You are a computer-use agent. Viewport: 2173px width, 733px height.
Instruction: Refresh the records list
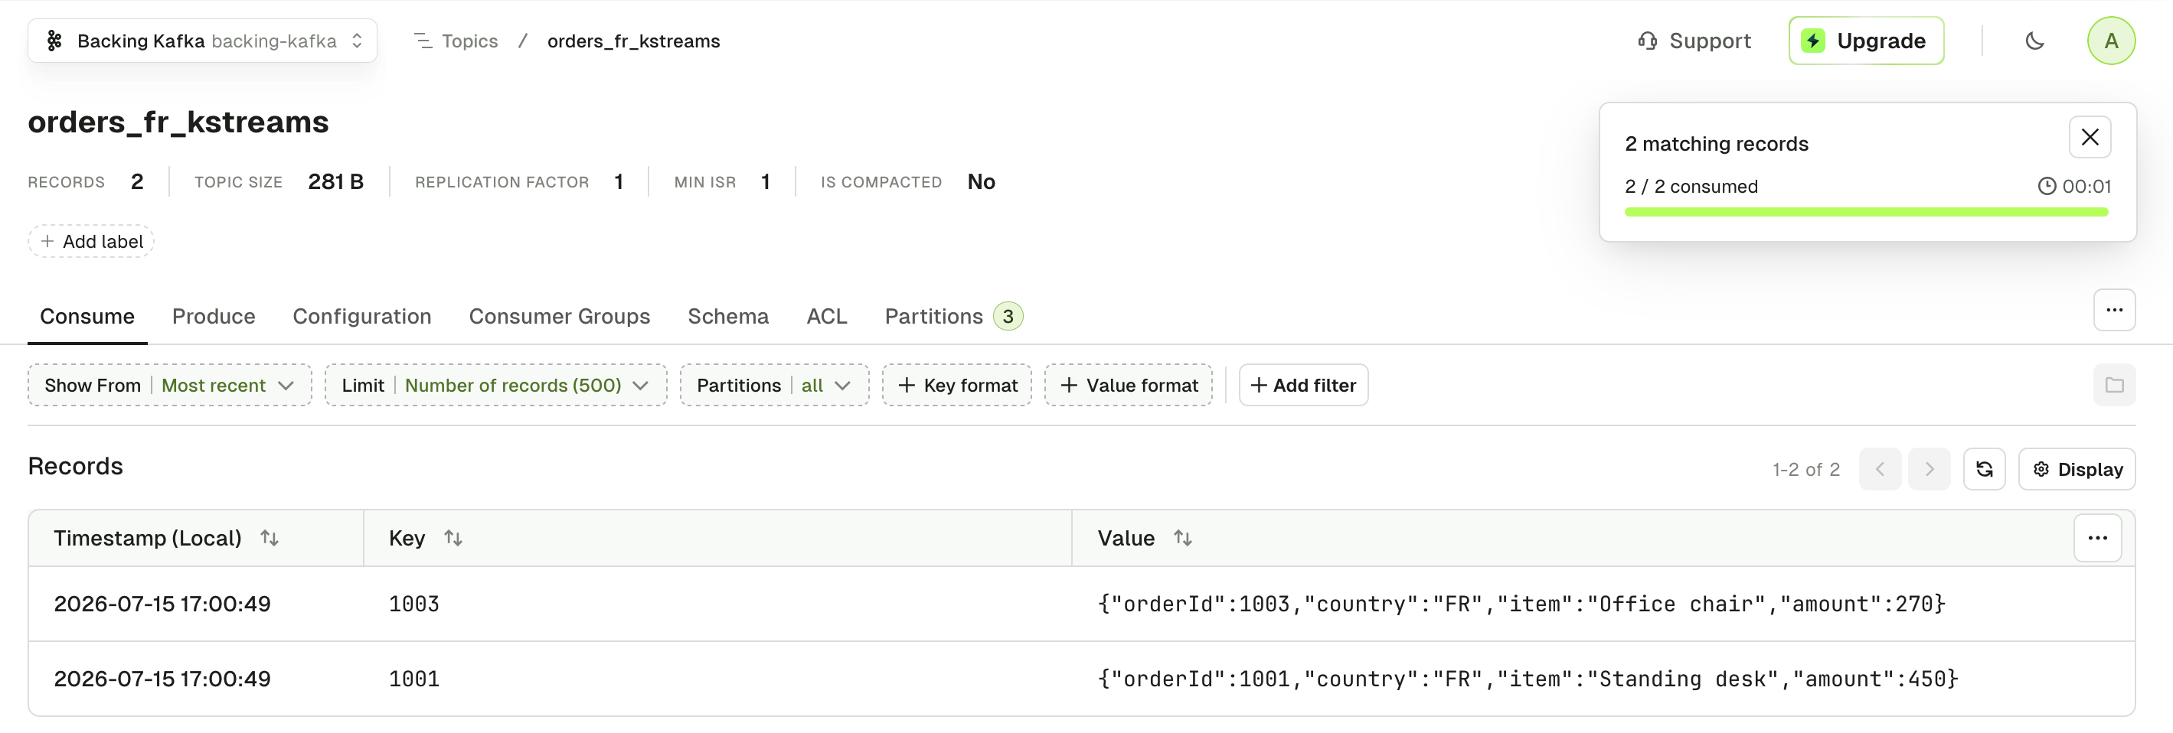point(1984,469)
